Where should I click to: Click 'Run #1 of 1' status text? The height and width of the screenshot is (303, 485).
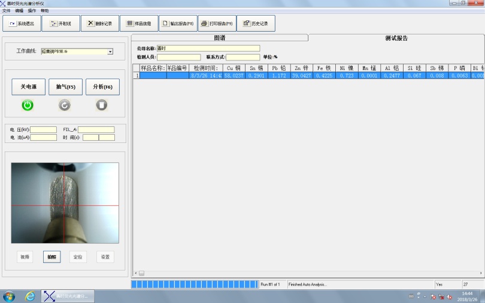coord(270,284)
